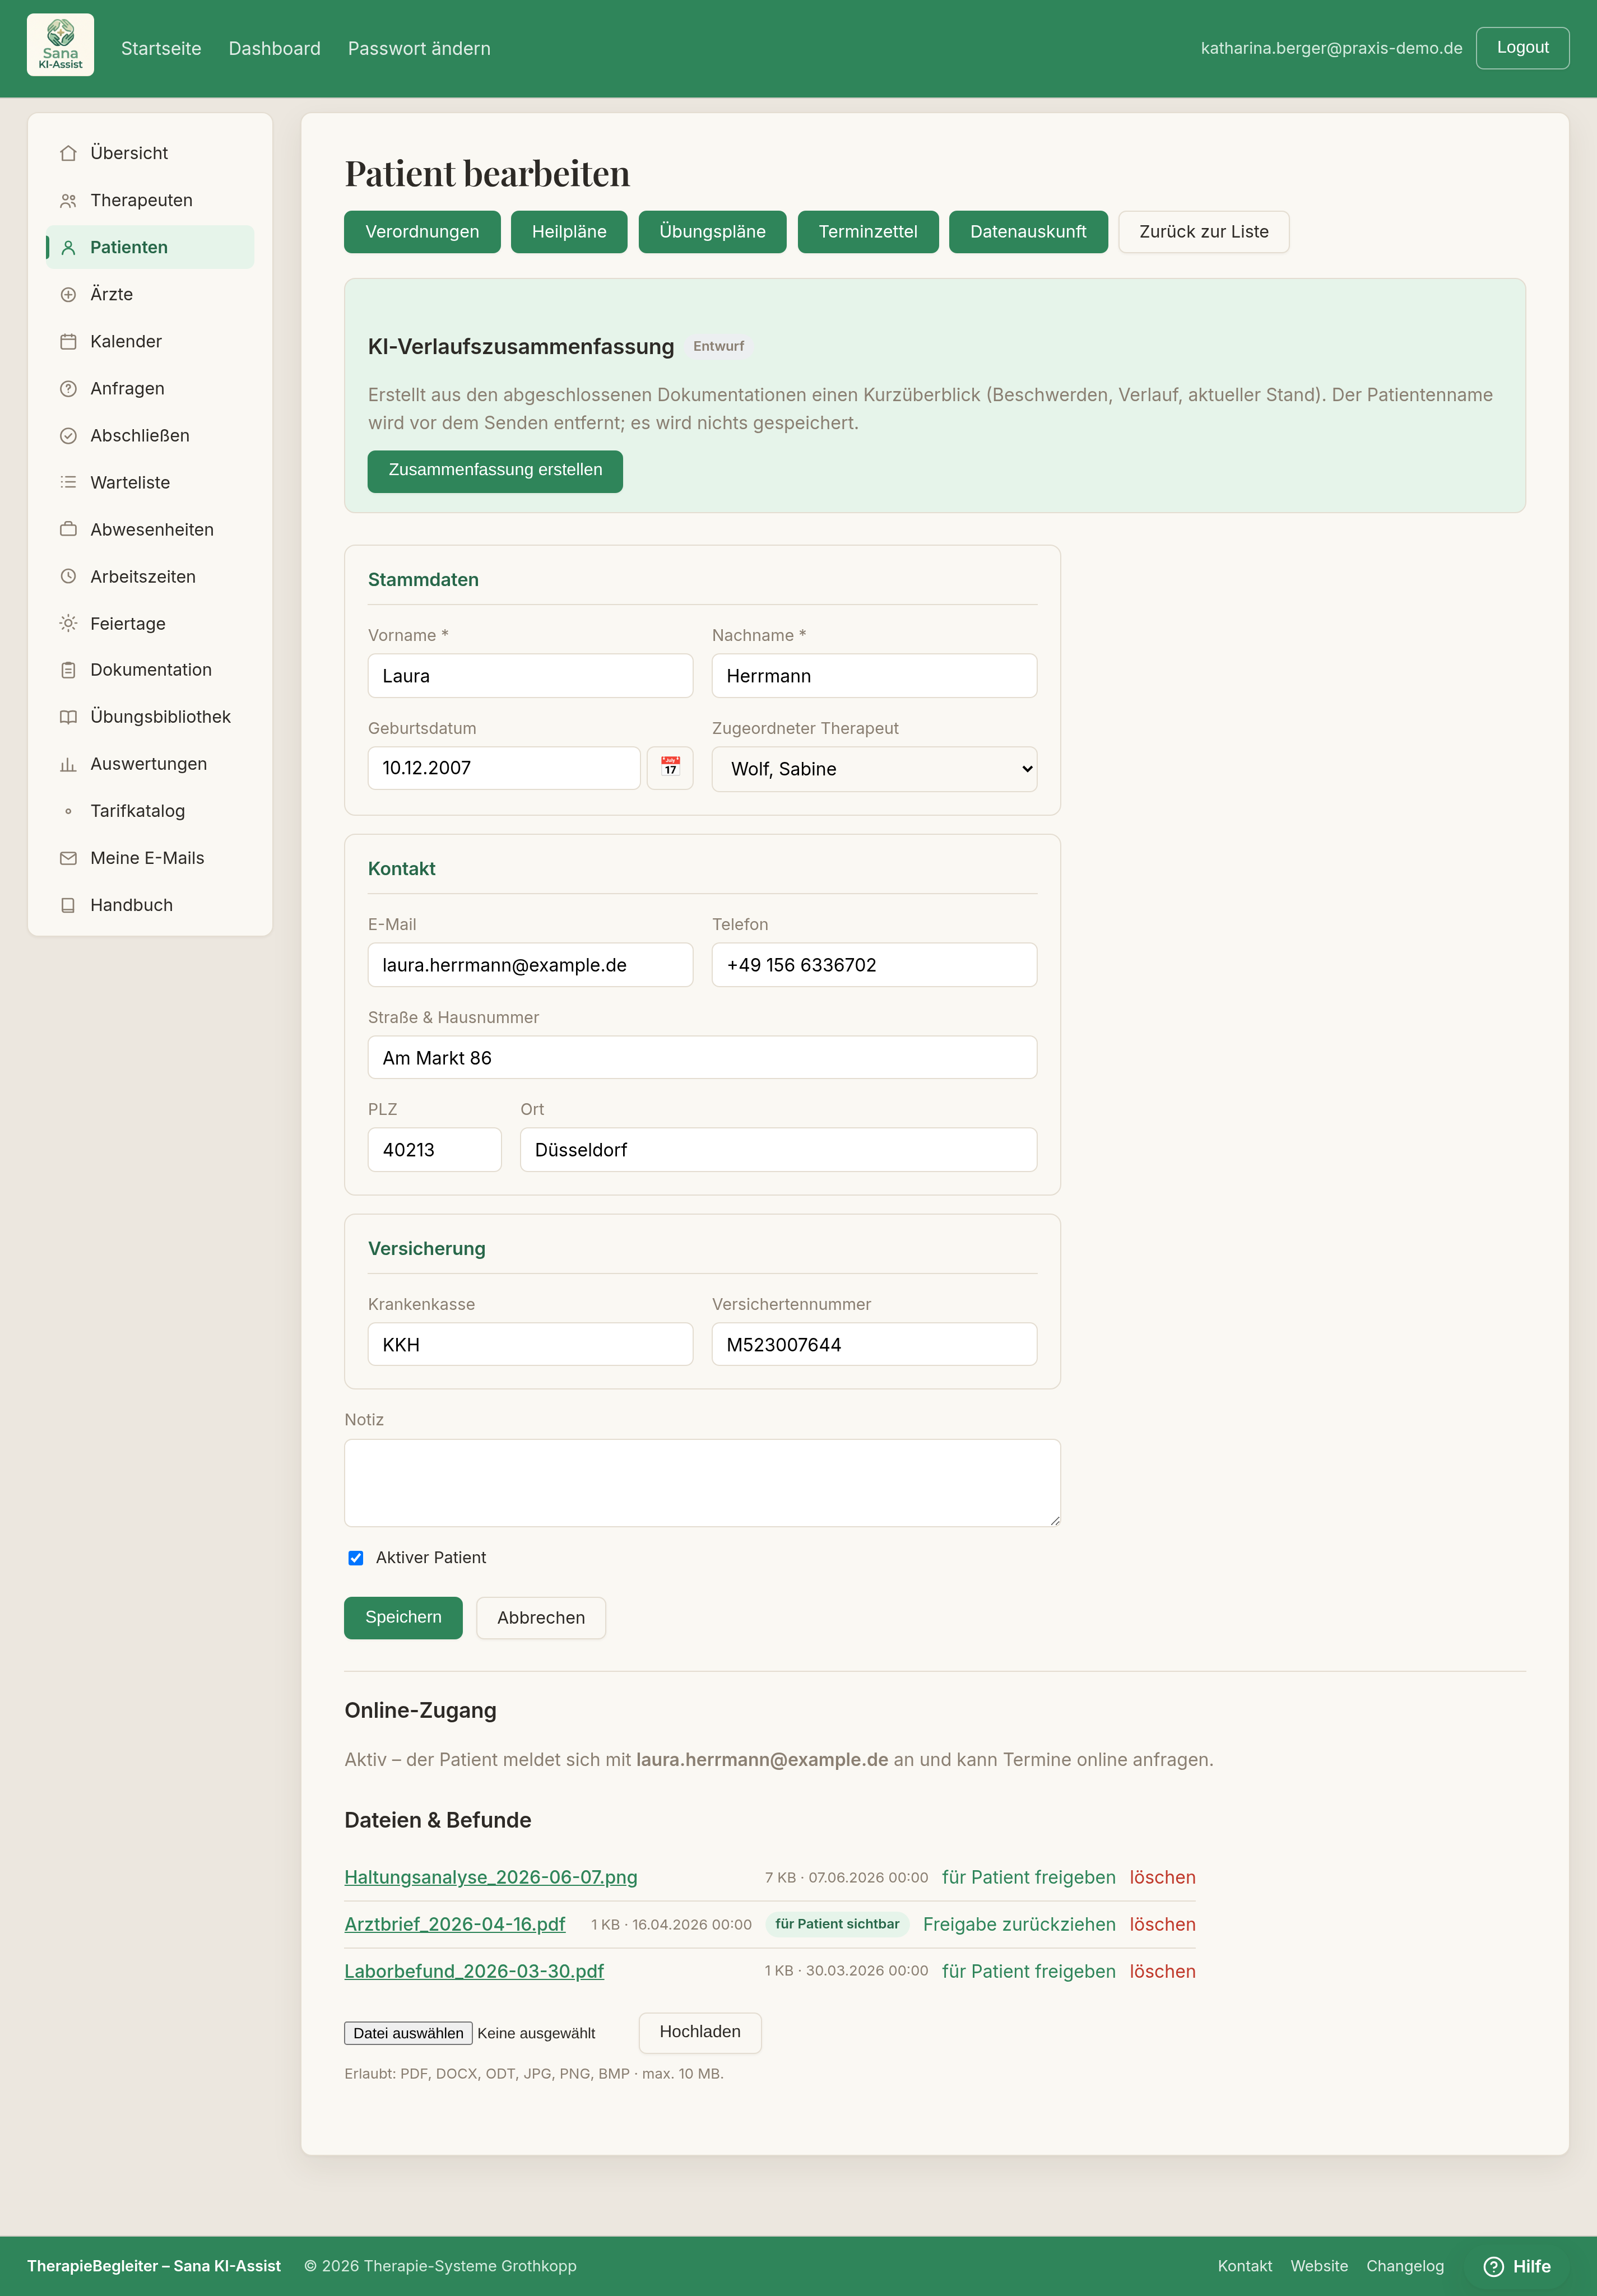Click the Übersicht house icon
Image resolution: width=1597 pixels, height=2296 pixels.
68,153
